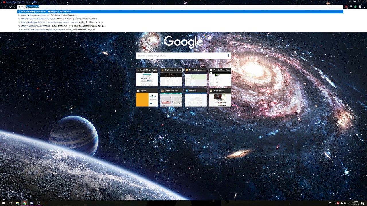The image size is (367, 206).
Task: Open the Mona @ Suprnova thumbnail
Action: point(196,77)
